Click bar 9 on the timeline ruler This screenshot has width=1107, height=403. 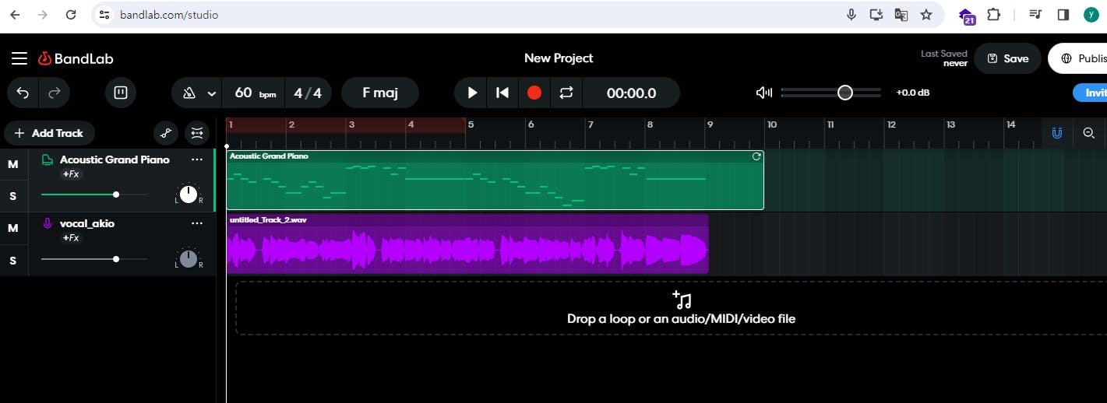coord(710,124)
